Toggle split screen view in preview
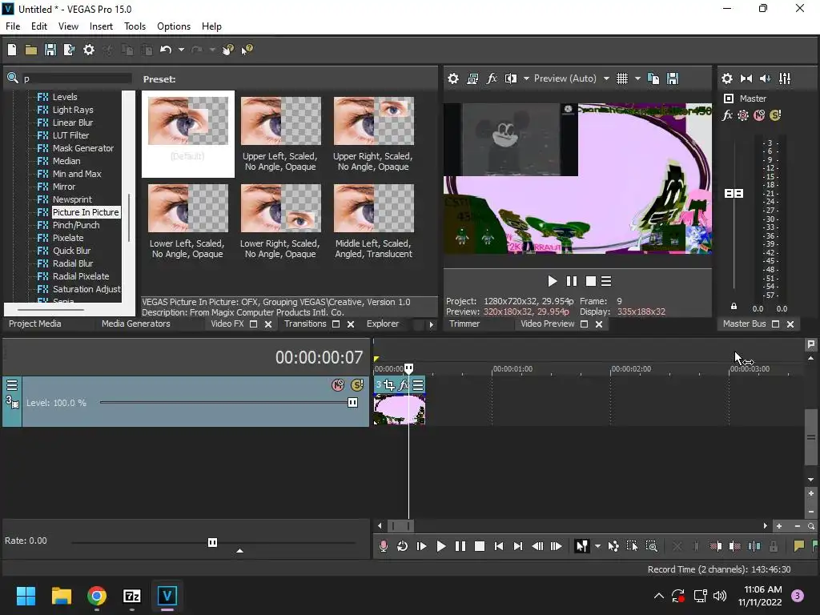Viewport: 820px width, 615px height. coord(510,78)
